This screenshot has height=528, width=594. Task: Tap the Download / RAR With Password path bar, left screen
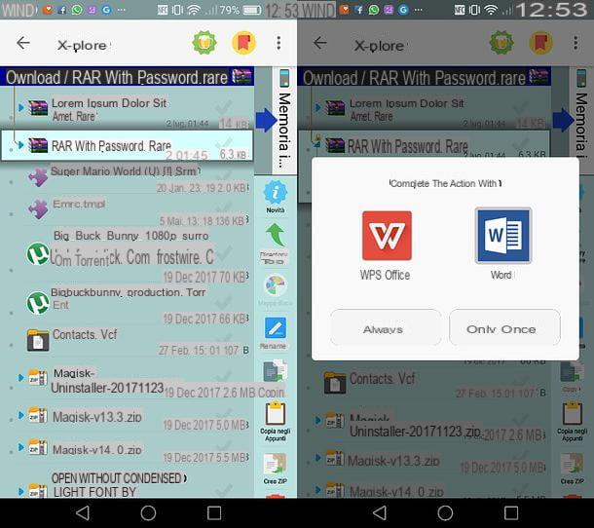click(x=128, y=77)
